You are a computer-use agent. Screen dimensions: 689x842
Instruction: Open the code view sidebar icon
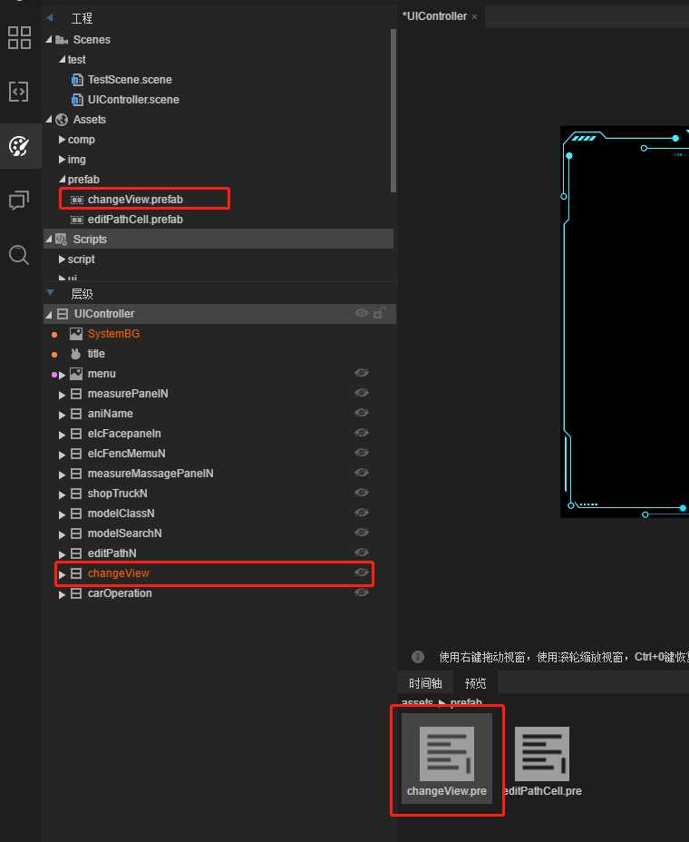pos(19,92)
